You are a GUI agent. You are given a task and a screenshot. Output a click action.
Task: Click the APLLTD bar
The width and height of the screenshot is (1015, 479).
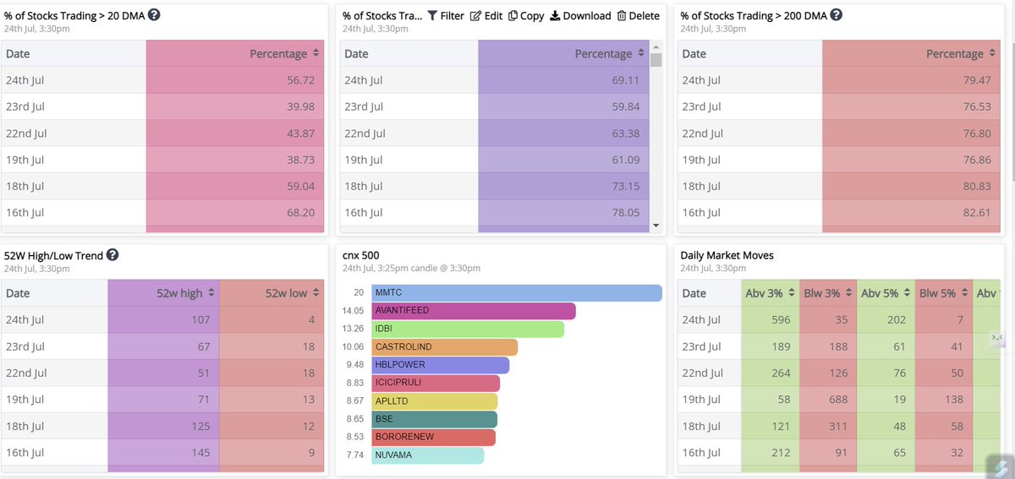[x=435, y=401]
